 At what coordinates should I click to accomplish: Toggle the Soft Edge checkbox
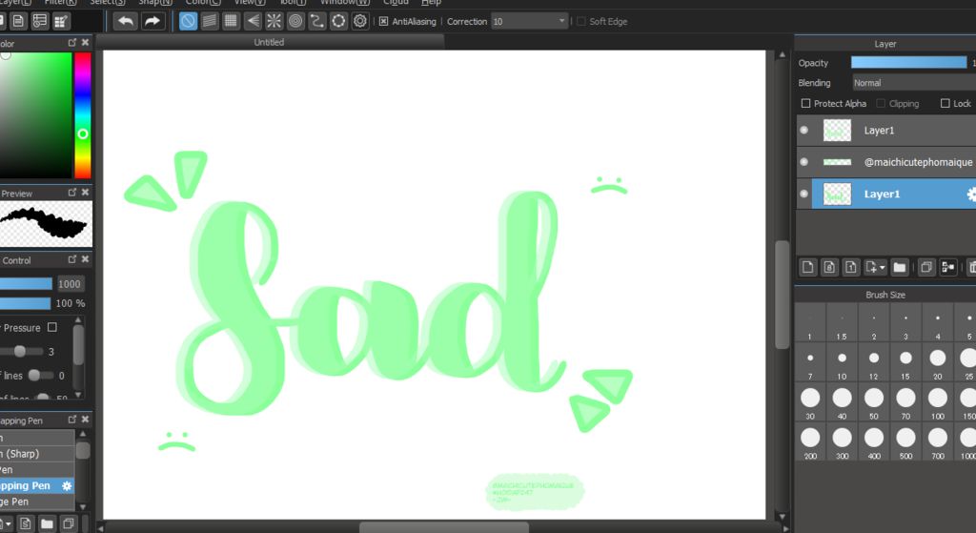click(581, 21)
